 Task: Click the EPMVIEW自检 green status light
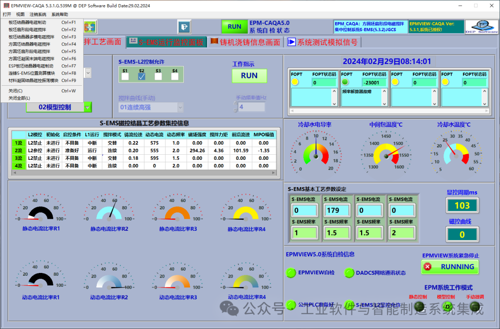pos(291,272)
